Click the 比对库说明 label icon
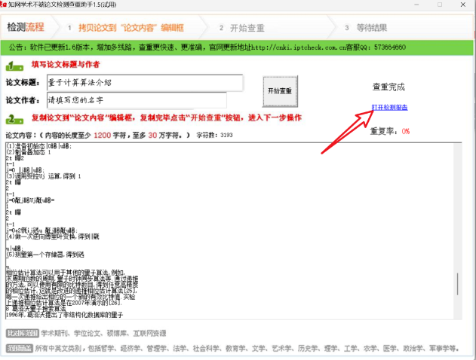Image resolution: width=476 pixels, height=360 pixels. [x=22, y=333]
